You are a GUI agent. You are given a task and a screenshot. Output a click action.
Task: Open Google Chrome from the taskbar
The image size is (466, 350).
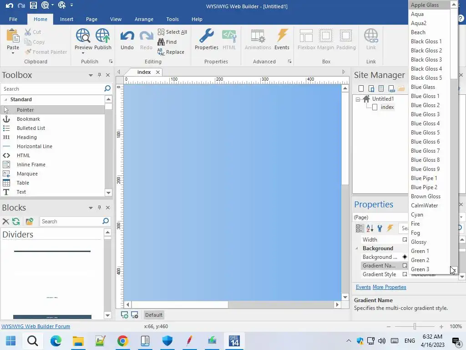pyautogui.click(x=122, y=341)
